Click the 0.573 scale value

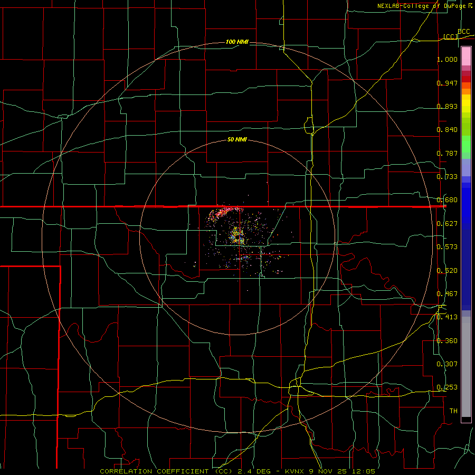point(447,247)
